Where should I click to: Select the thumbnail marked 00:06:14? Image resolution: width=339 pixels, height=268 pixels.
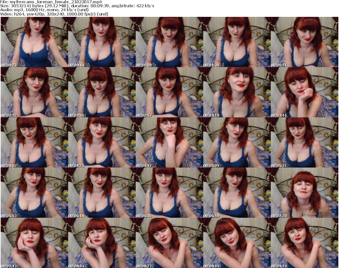[x=102, y=193]
